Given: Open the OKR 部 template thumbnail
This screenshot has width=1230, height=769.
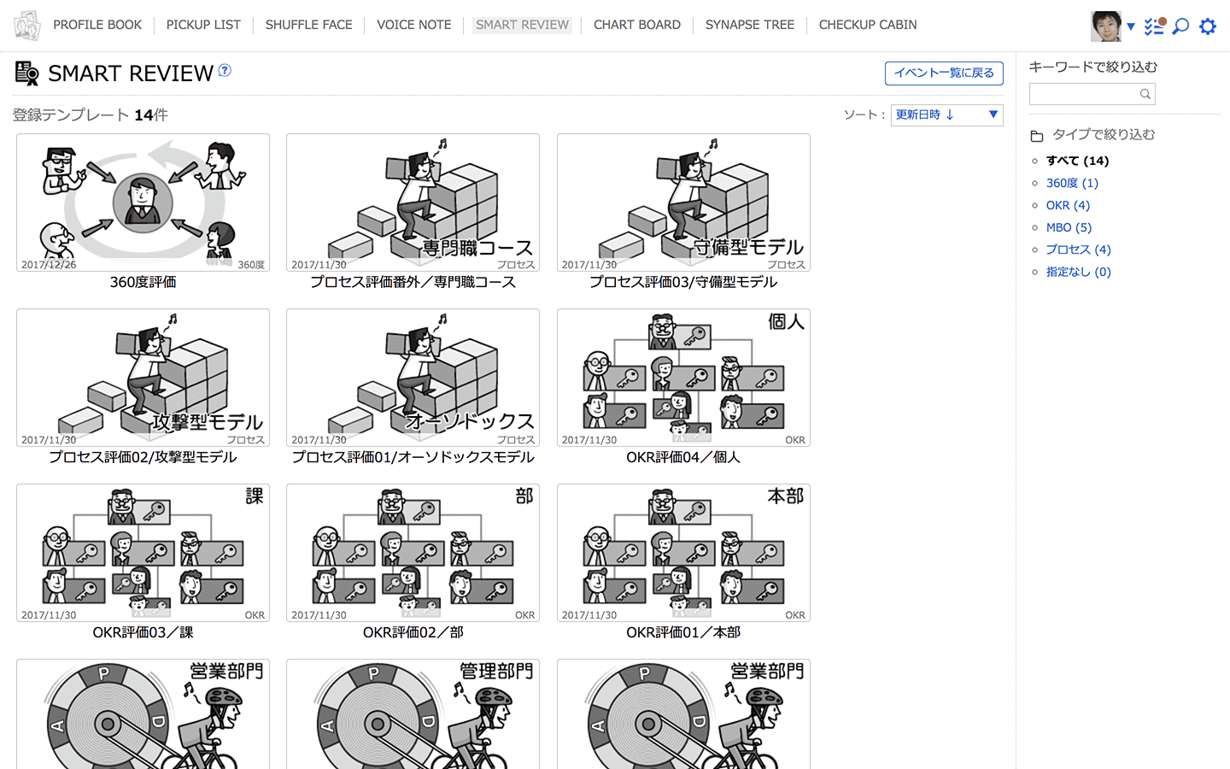Looking at the screenshot, I should point(413,553).
